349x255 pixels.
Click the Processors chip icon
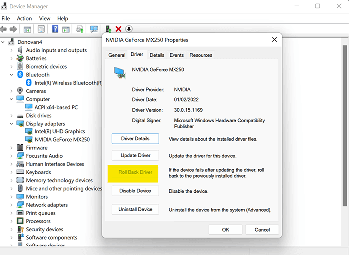(20, 221)
